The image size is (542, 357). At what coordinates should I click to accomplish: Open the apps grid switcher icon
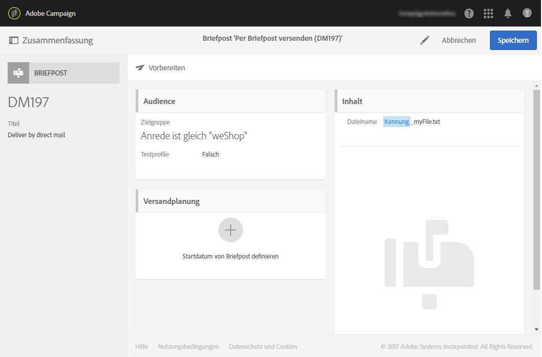click(488, 14)
